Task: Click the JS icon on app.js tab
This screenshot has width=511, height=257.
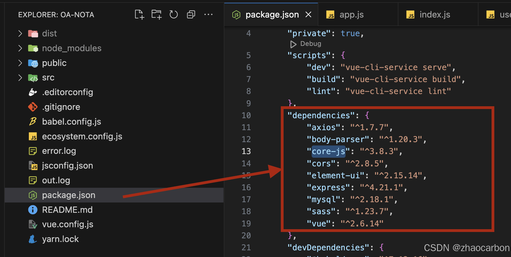Action: pyautogui.click(x=330, y=14)
